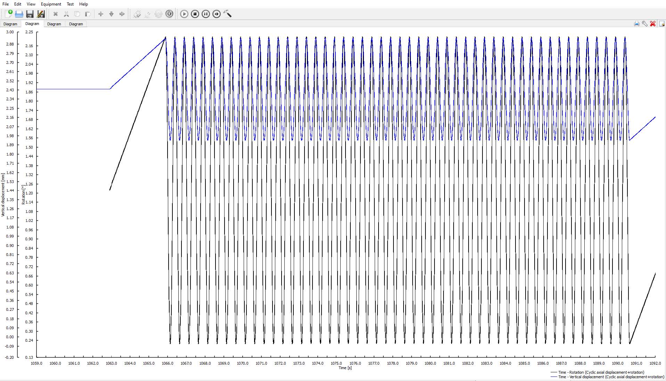
Task: Click the 1066.0 tick on the time axis
Action: [x=168, y=363]
